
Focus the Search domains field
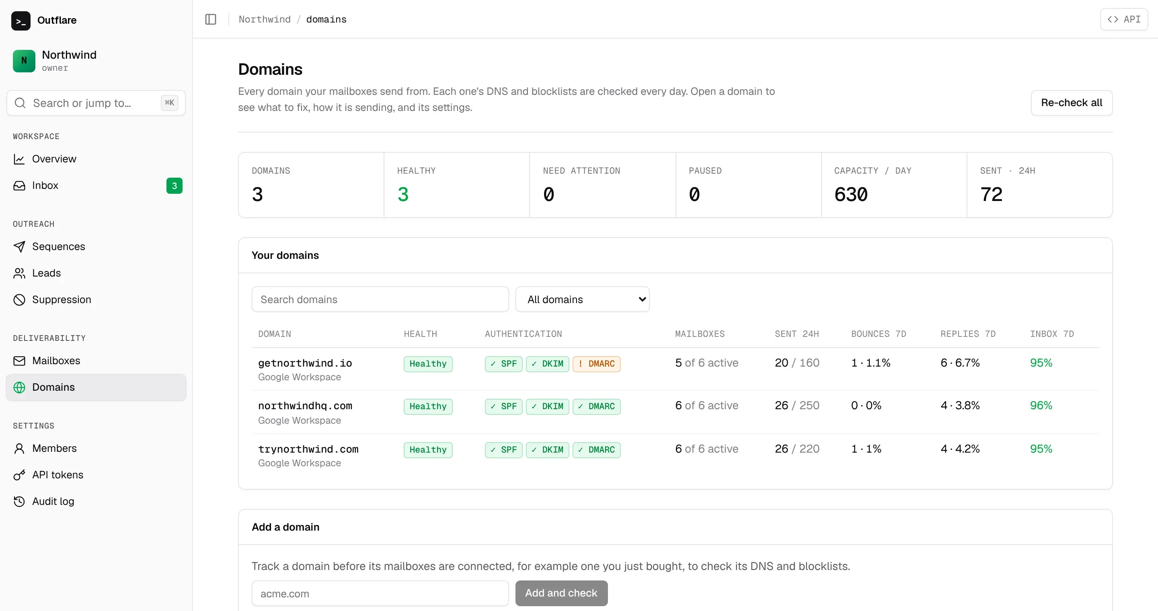coord(380,299)
